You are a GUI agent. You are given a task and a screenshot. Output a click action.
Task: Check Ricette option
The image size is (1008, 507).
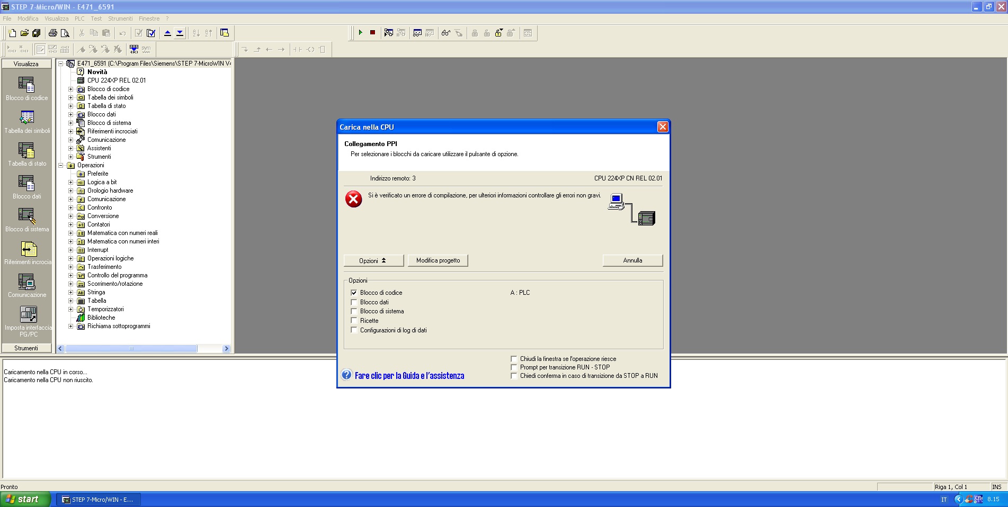click(354, 321)
